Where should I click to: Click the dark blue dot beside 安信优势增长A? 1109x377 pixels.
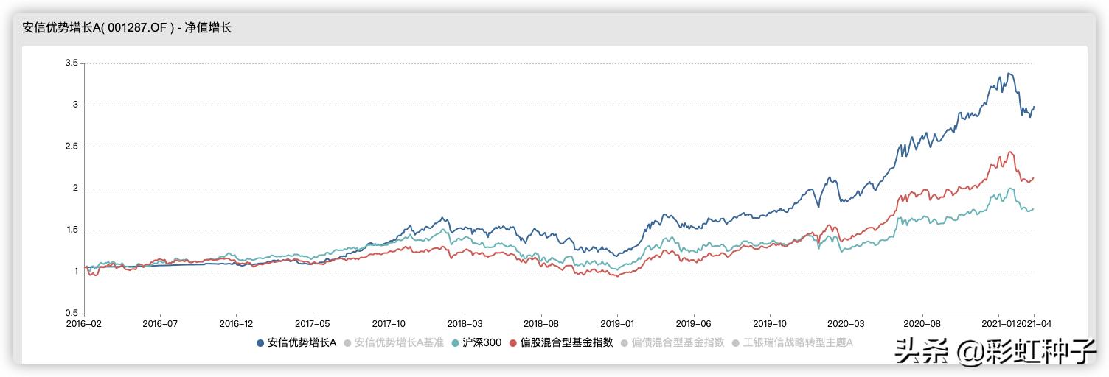(x=260, y=343)
